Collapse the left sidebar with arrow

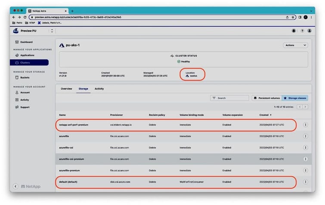(15, 186)
